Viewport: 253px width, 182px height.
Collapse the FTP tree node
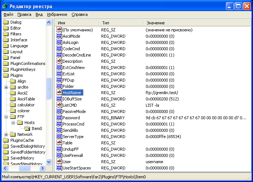coord(6,117)
